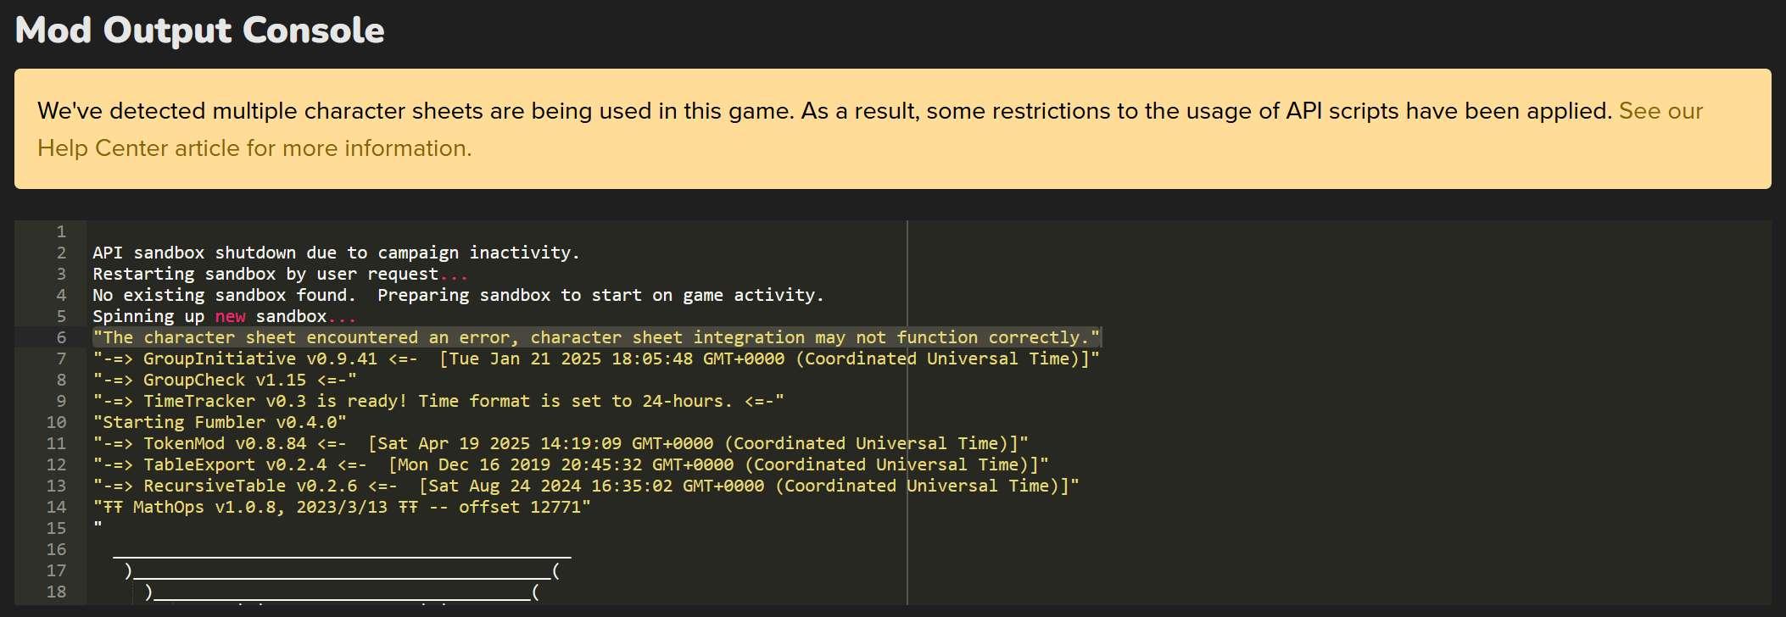Click the 'API sandbox shutdown' inactivity line
Viewport: 1786px width, 617px height.
[336, 253]
